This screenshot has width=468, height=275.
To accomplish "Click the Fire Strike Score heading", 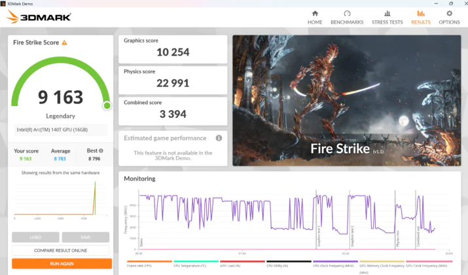I will point(36,43).
